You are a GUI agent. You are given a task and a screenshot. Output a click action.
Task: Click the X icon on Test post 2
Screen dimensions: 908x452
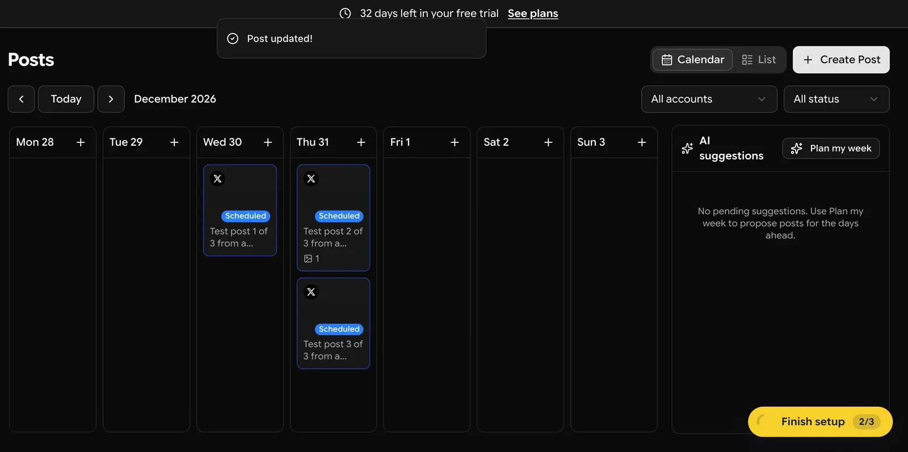pyautogui.click(x=311, y=179)
